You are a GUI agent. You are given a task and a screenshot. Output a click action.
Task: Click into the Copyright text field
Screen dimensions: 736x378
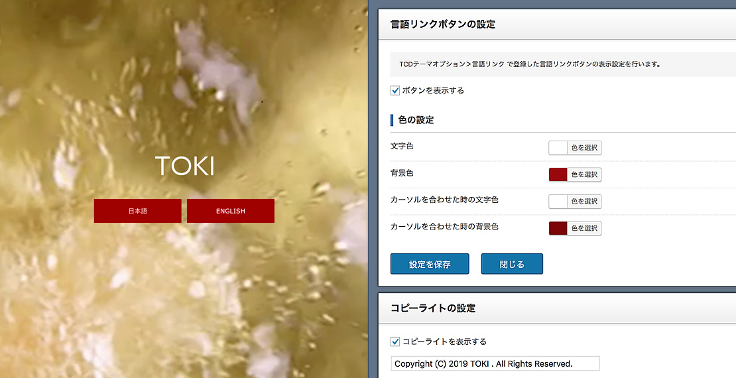pos(495,363)
